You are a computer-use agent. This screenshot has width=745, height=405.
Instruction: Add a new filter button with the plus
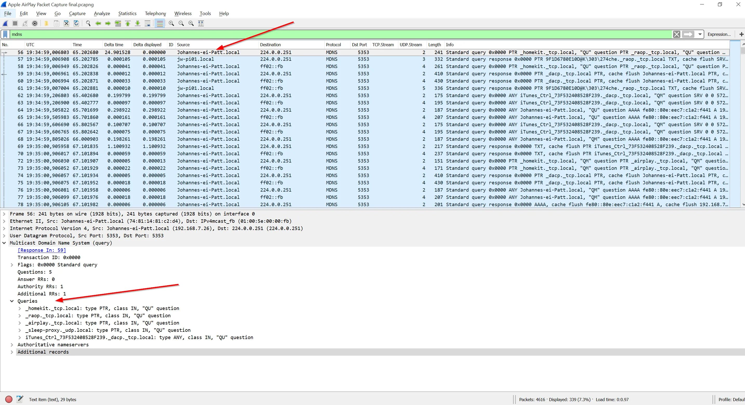coord(741,35)
